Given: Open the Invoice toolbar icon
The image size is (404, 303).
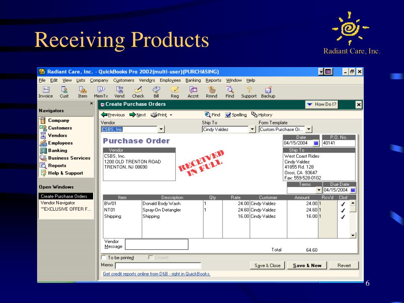Looking at the screenshot, I should (46, 92).
